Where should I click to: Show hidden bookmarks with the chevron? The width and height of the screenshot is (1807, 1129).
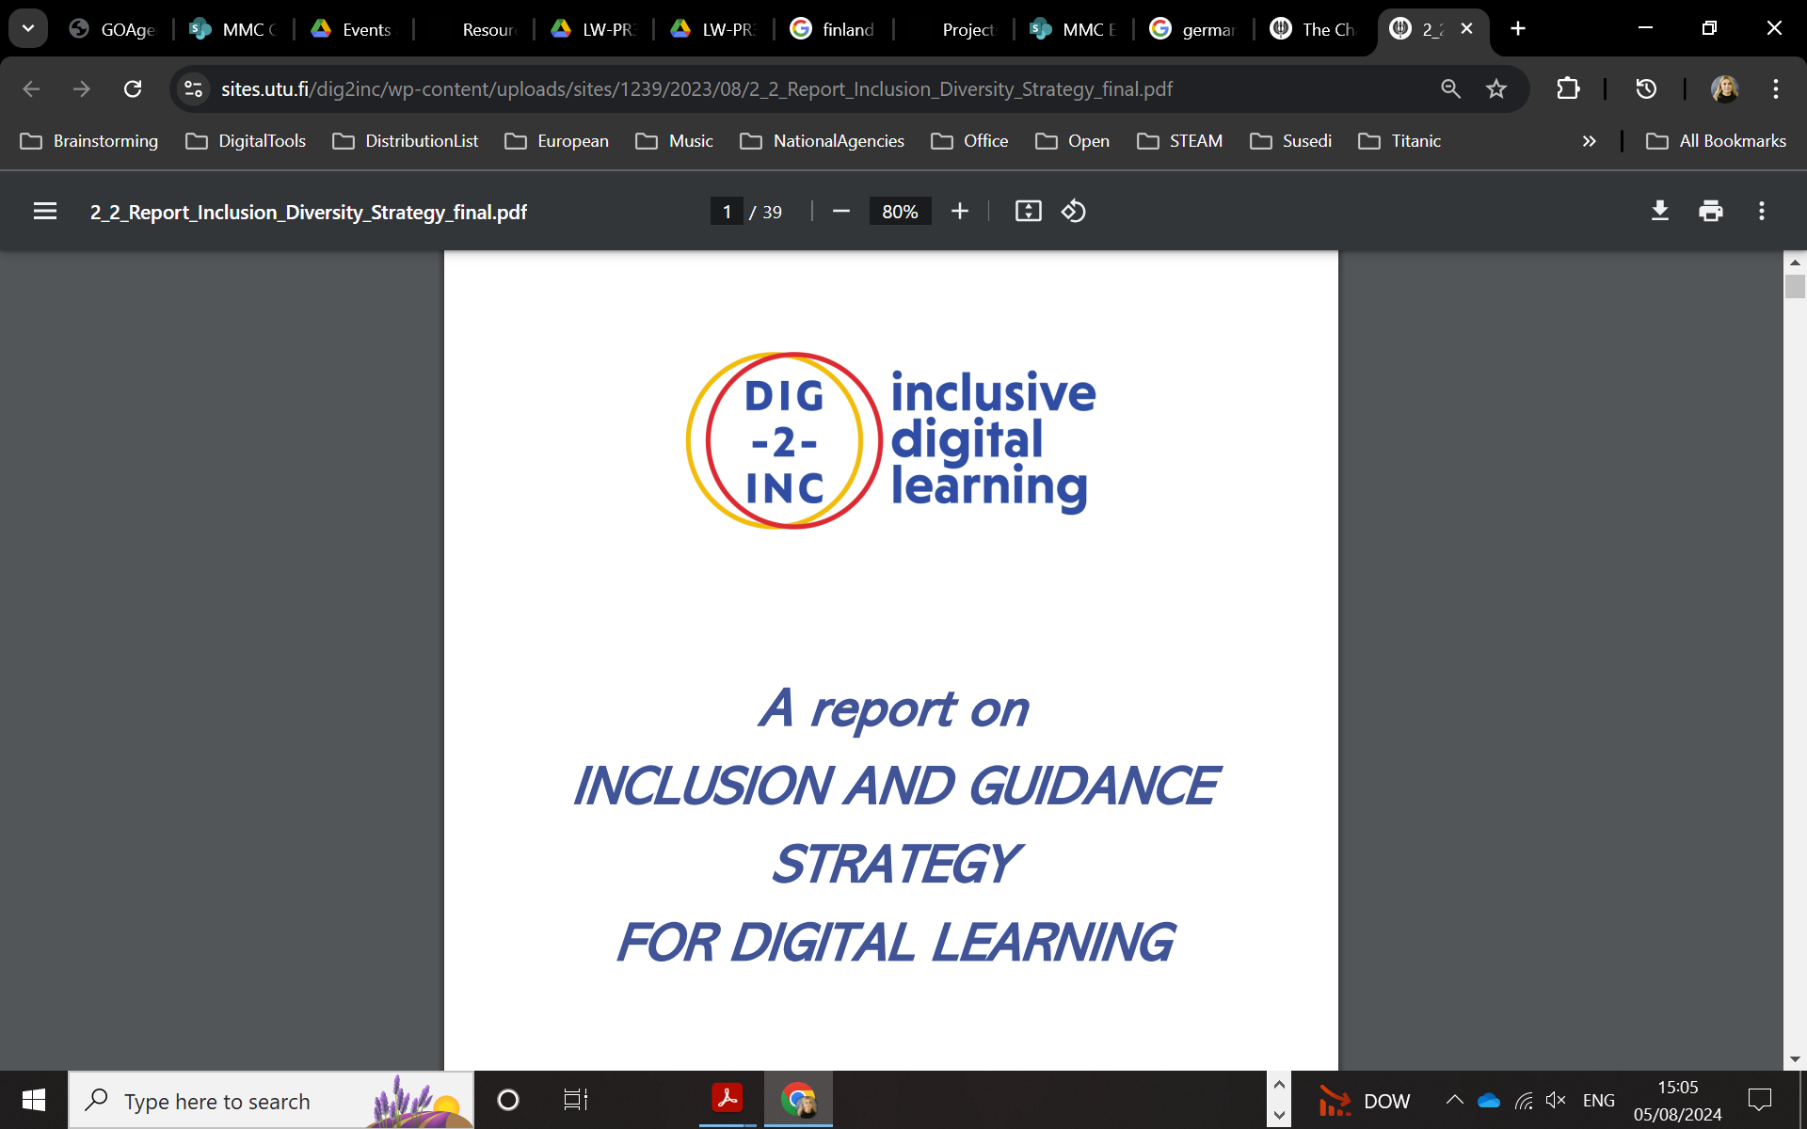pyautogui.click(x=1590, y=141)
